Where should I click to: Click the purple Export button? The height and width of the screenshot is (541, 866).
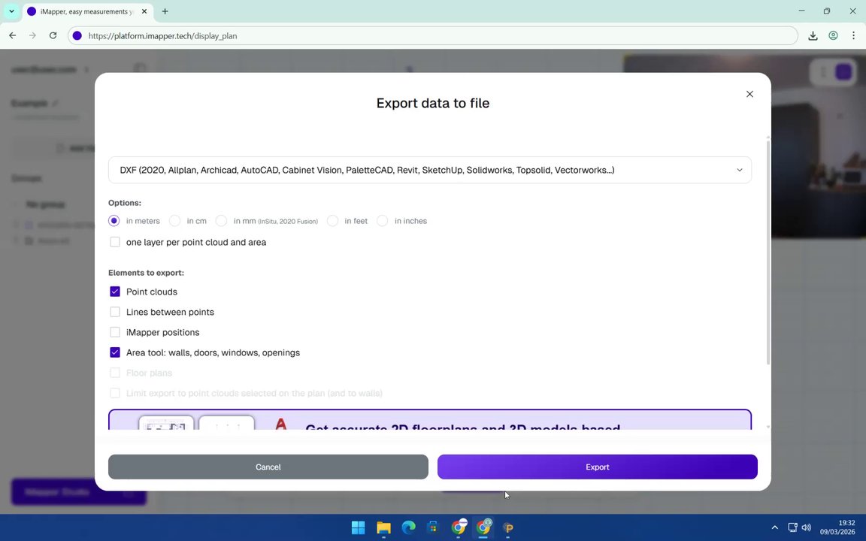click(x=597, y=467)
